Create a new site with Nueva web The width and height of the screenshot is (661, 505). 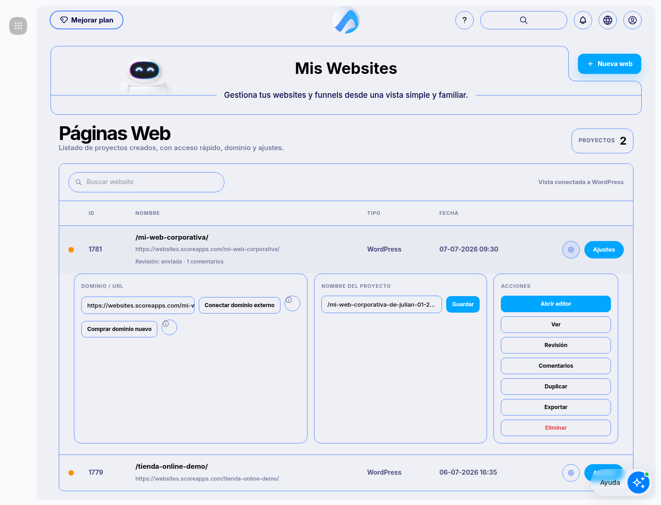pyautogui.click(x=610, y=64)
